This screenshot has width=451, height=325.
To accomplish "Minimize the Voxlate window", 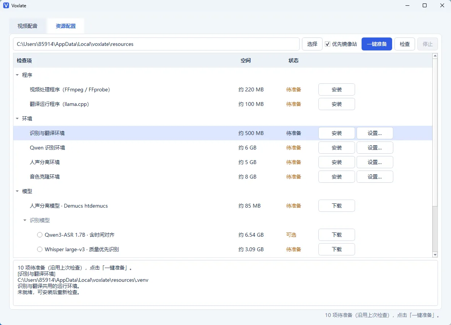I will pyautogui.click(x=407, y=5).
